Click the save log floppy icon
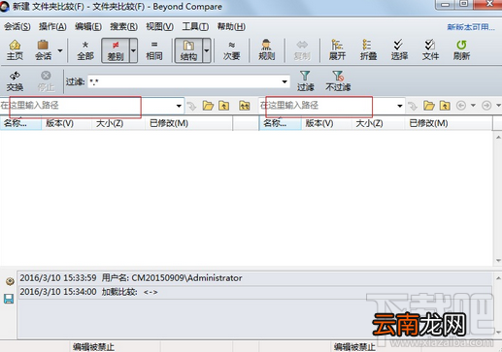The image size is (502, 352). coord(9,299)
